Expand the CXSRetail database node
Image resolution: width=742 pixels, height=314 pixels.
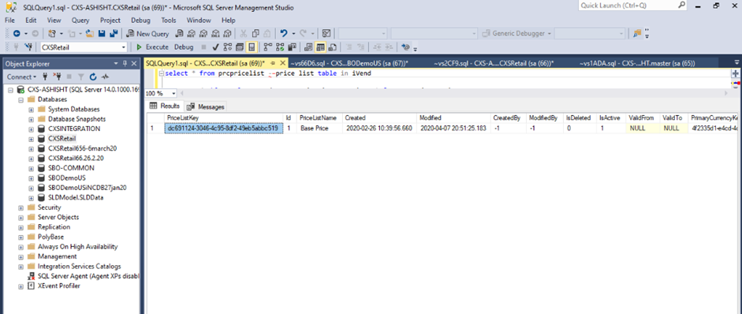32,139
